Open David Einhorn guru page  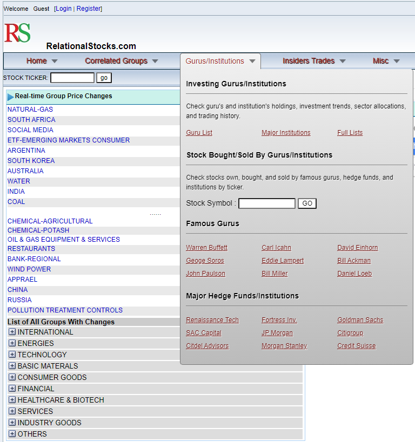pyautogui.click(x=357, y=248)
